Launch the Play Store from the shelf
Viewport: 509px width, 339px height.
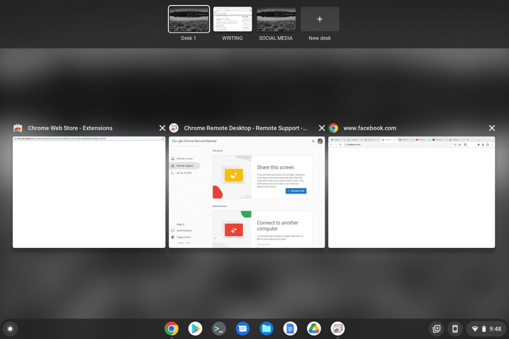pos(195,328)
